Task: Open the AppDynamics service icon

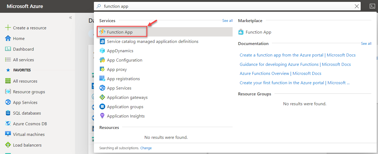Action: point(102,51)
